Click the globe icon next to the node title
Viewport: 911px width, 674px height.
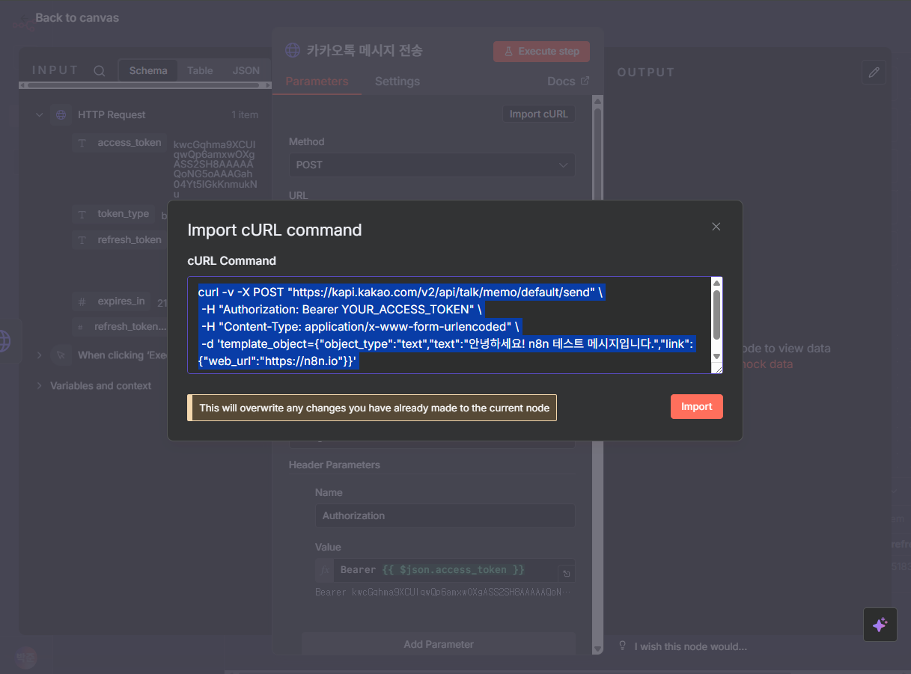pos(293,51)
